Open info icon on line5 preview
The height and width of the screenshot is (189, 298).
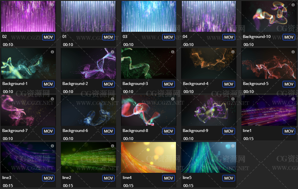point(233,146)
